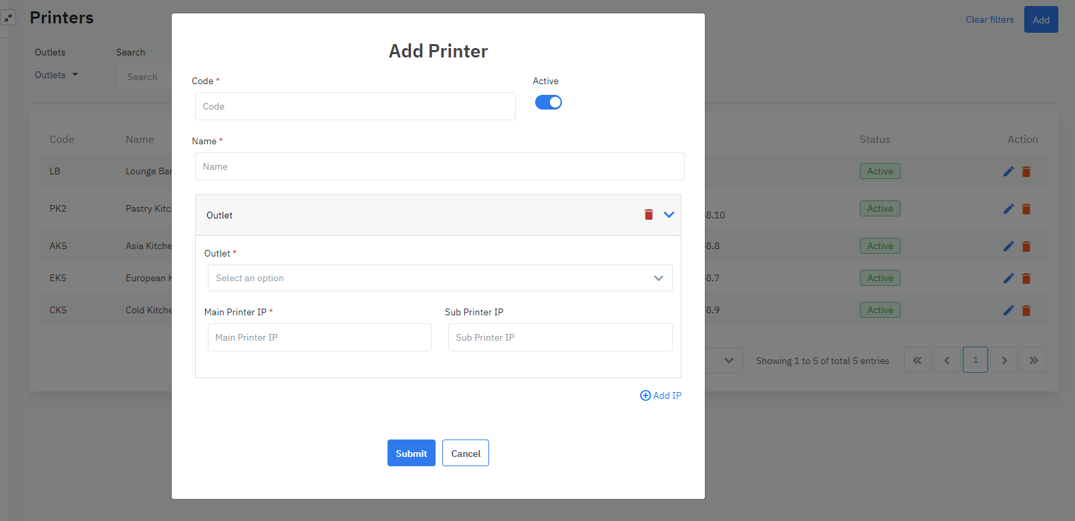Screen dimensions: 1075x521
Task: Turn off the Active toggle switch
Action: [548, 102]
